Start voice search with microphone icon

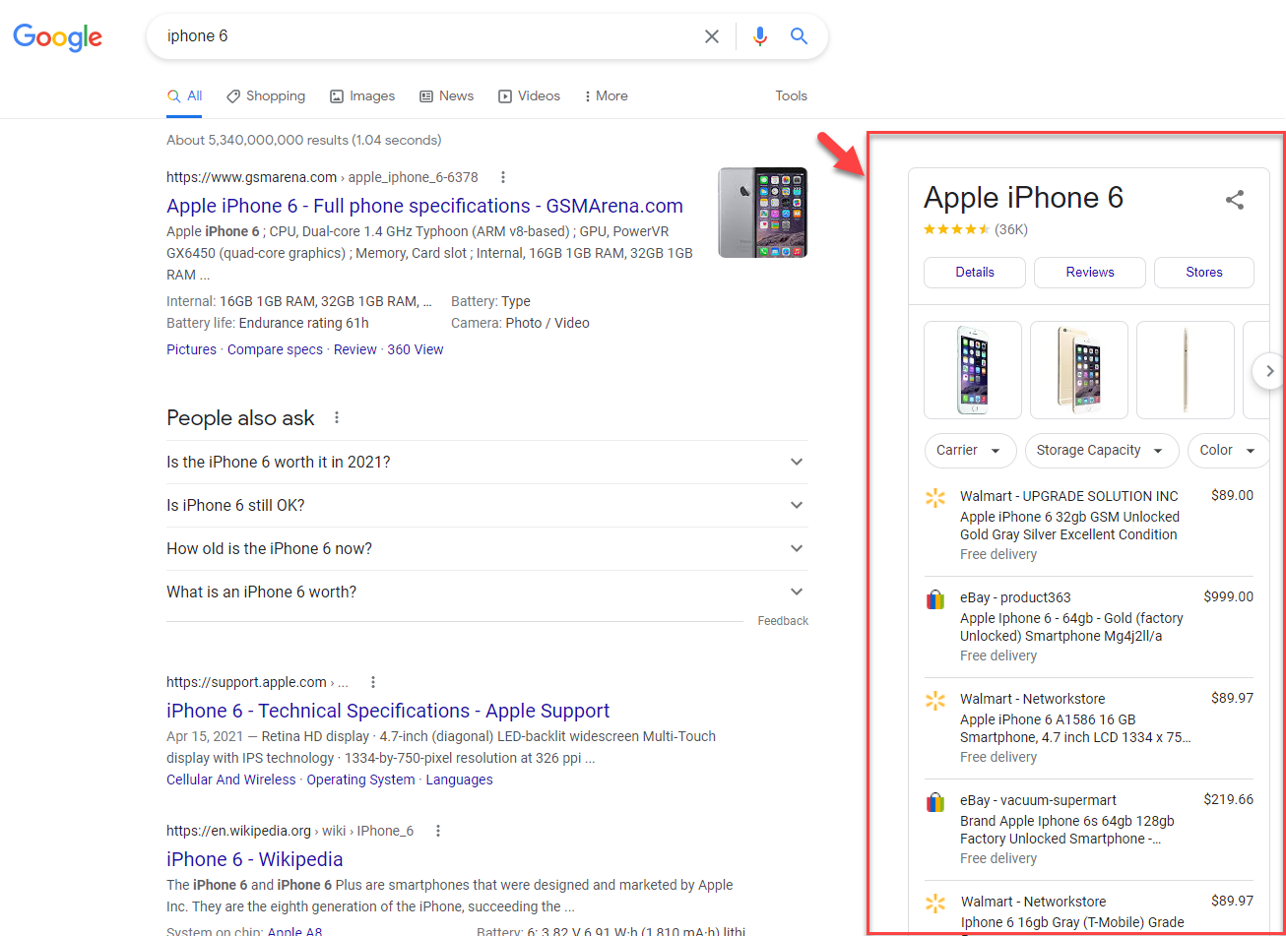(759, 36)
